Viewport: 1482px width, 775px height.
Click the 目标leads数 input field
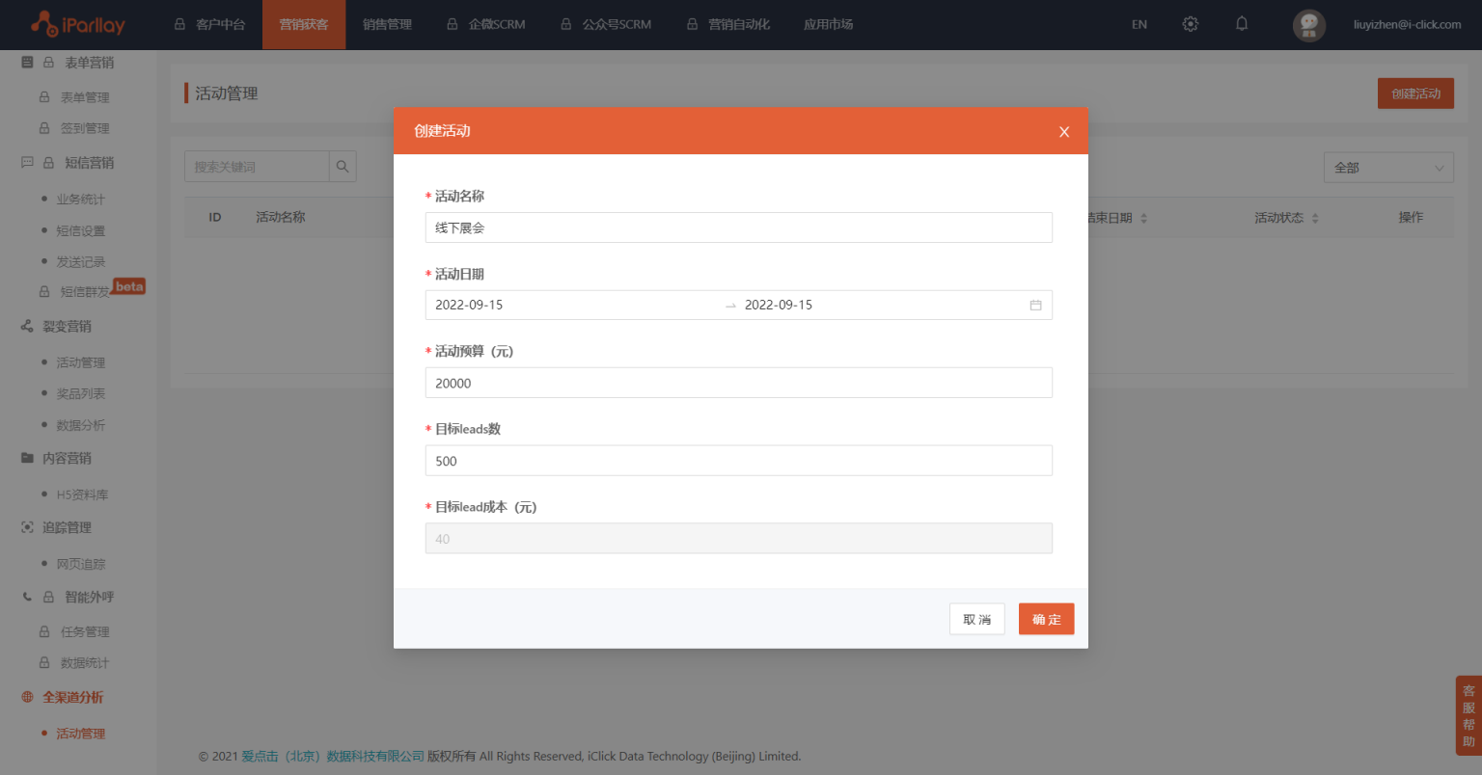[x=738, y=461]
